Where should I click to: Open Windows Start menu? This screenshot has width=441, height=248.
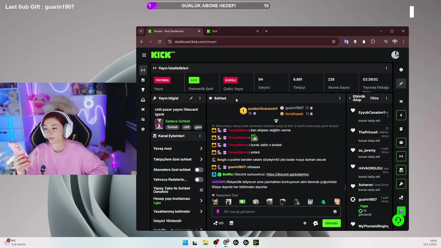(x=185, y=242)
